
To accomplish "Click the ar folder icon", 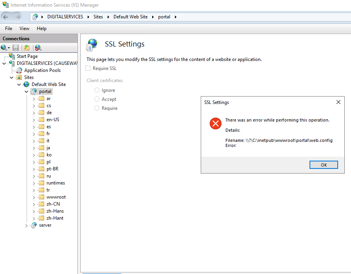I will [41, 98].
